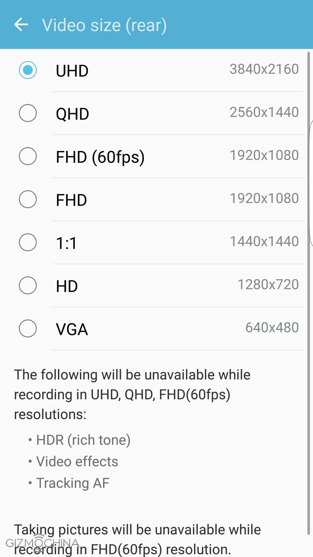313x557 pixels.
Task: Choose the VGA radio button
Action: pos(28,329)
